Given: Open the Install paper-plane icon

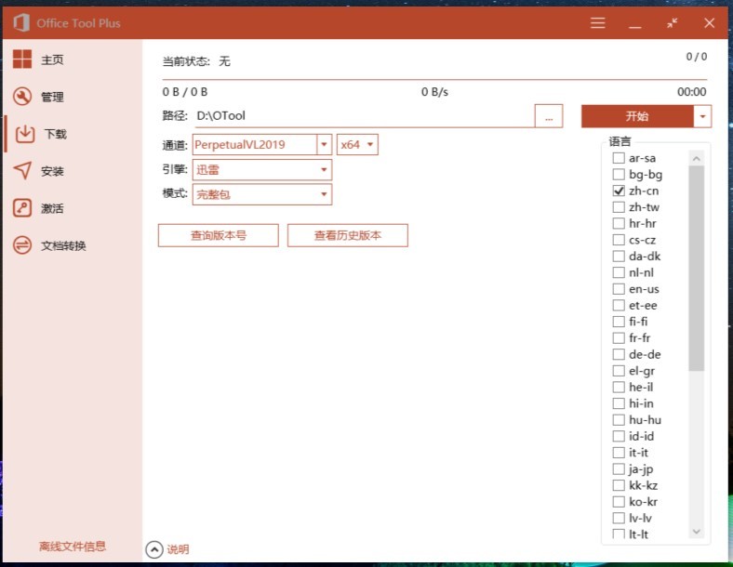Looking at the screenshot, I should point(22,171).
